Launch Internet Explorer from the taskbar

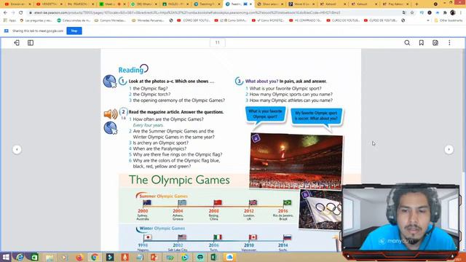tap(20, 257)
